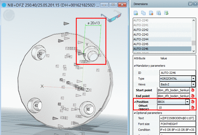Minimize the 3D viewer window
Image resolution: width=198 pixels, height=135 pixels.
104,5
